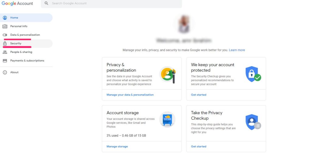Click the Payments & subscriptions card icon
The image size is (311, 154).
[5, 61]
